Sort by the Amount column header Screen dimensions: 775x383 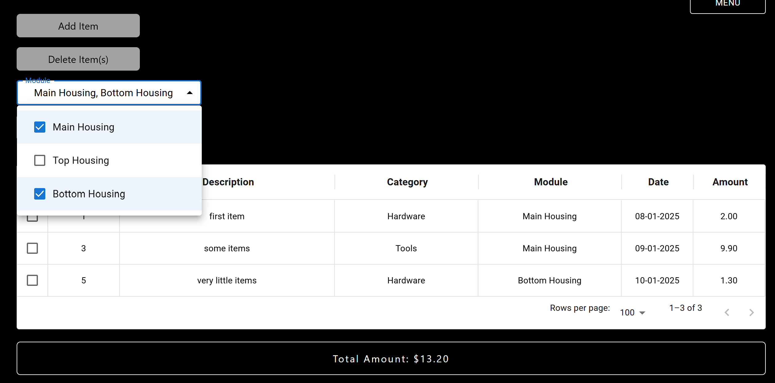(730, 182)
